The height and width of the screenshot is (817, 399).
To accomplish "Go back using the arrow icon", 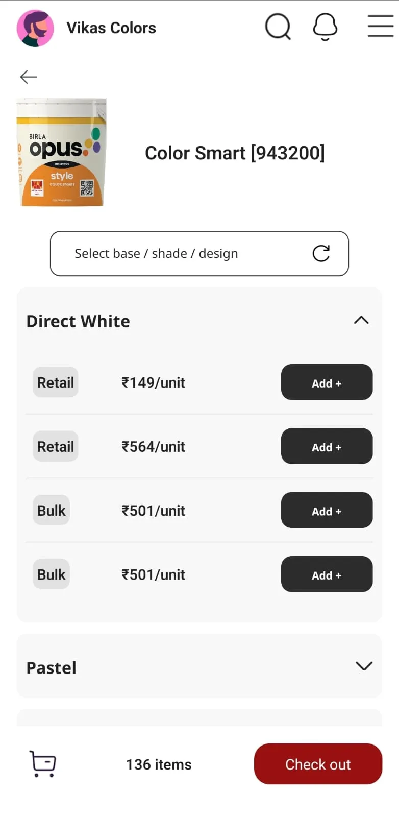I will [29, 77].
